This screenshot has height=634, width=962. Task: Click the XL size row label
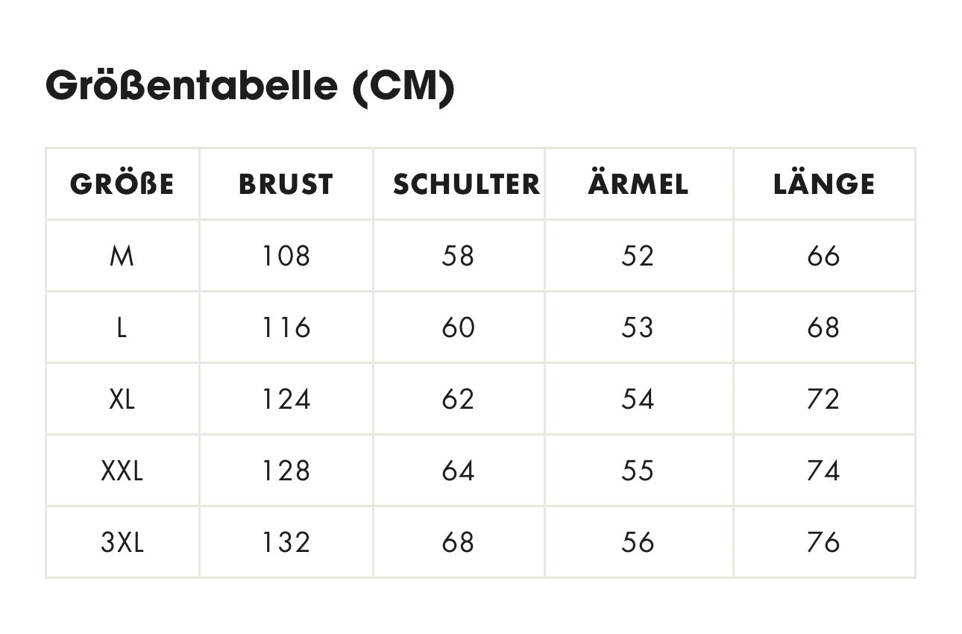(122, 399)
